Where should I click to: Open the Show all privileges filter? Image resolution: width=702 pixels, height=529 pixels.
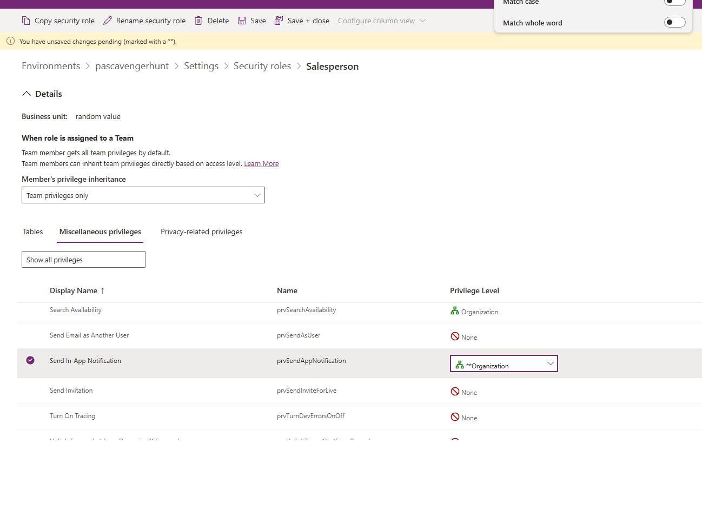(x=83, y=259)
